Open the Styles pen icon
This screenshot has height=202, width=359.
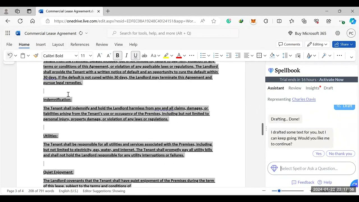click(309, 56)
